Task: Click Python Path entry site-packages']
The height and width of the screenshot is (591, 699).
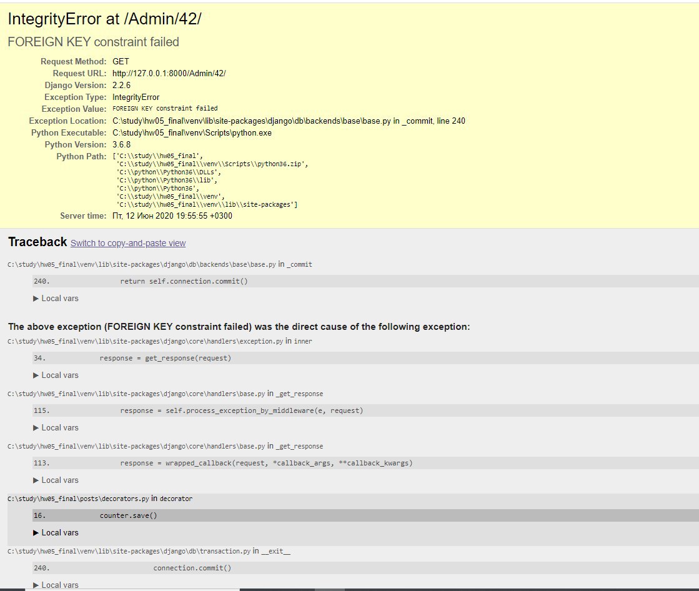Action: [x=207, y=204]
